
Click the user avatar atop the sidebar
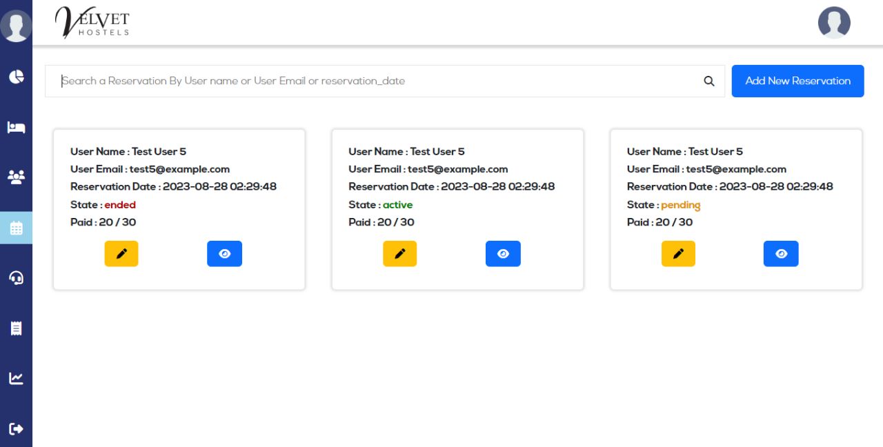(x=16, y=25)
